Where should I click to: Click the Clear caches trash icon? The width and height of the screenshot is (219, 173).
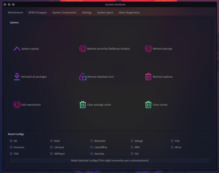(x=148, y=104)
